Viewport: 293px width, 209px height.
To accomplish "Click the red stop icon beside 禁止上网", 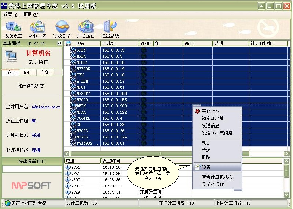I will click(197, 111).
